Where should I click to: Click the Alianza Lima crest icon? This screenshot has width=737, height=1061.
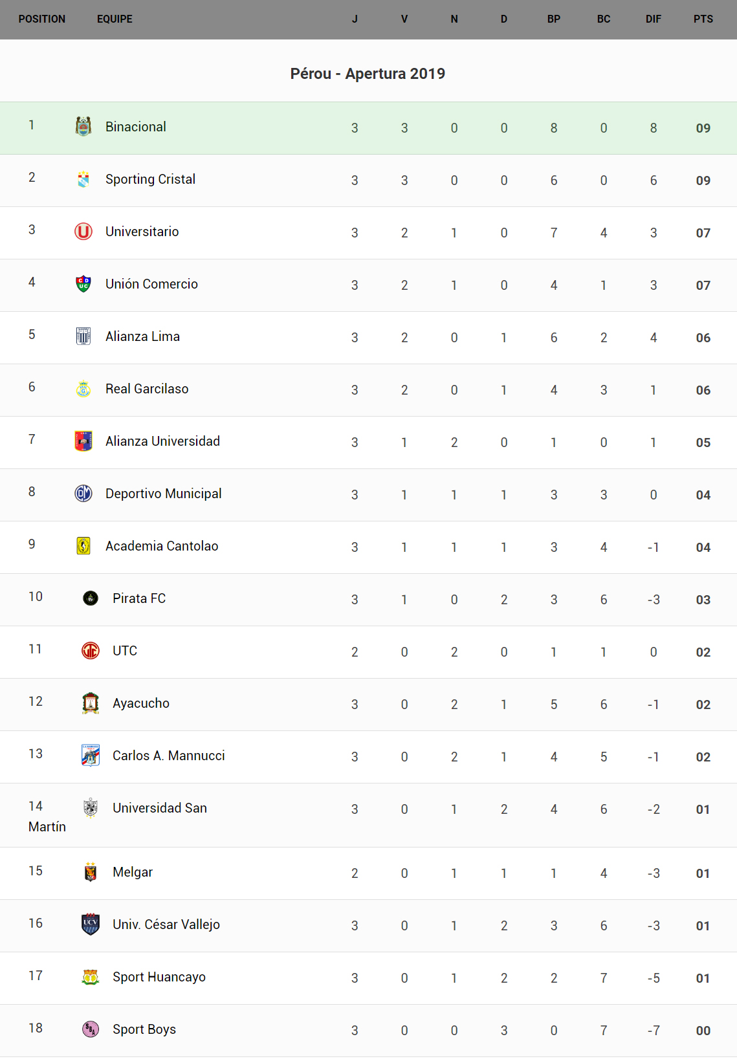pyautogui.click(x=83, y=336)
